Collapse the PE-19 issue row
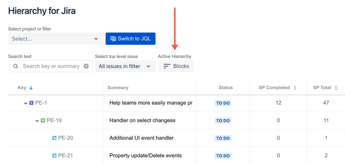The height and width of the screenshot is (164, 345). [x=37, y=120]
